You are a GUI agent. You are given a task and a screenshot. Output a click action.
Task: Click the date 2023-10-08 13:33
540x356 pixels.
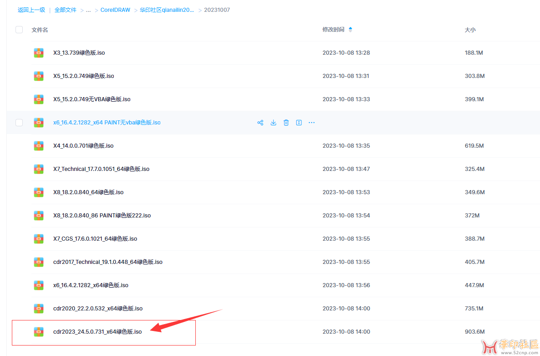coord(346,99)
